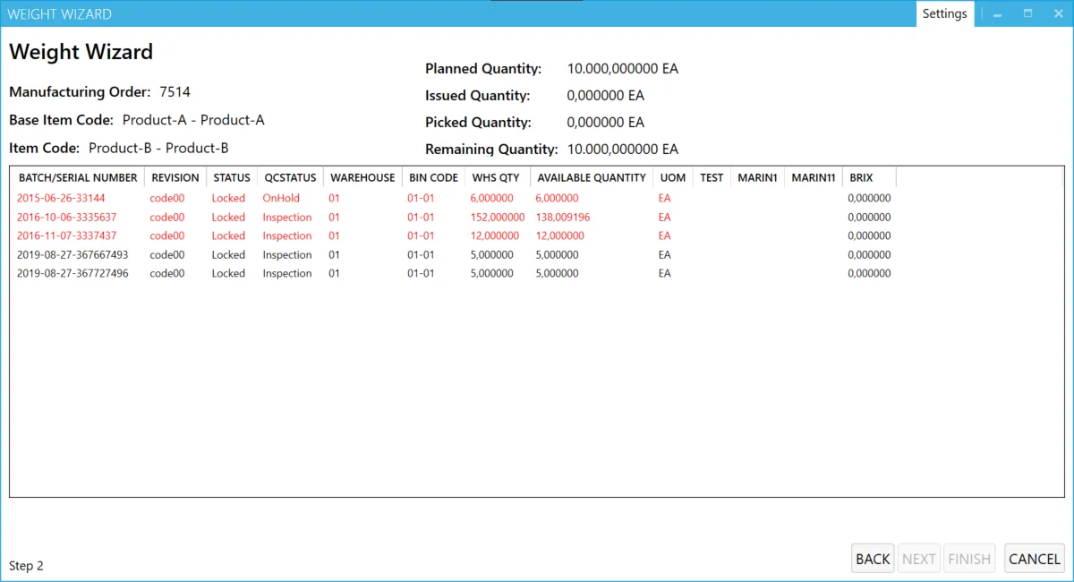Maximize the Weight Wizard window

point(1027,13)
